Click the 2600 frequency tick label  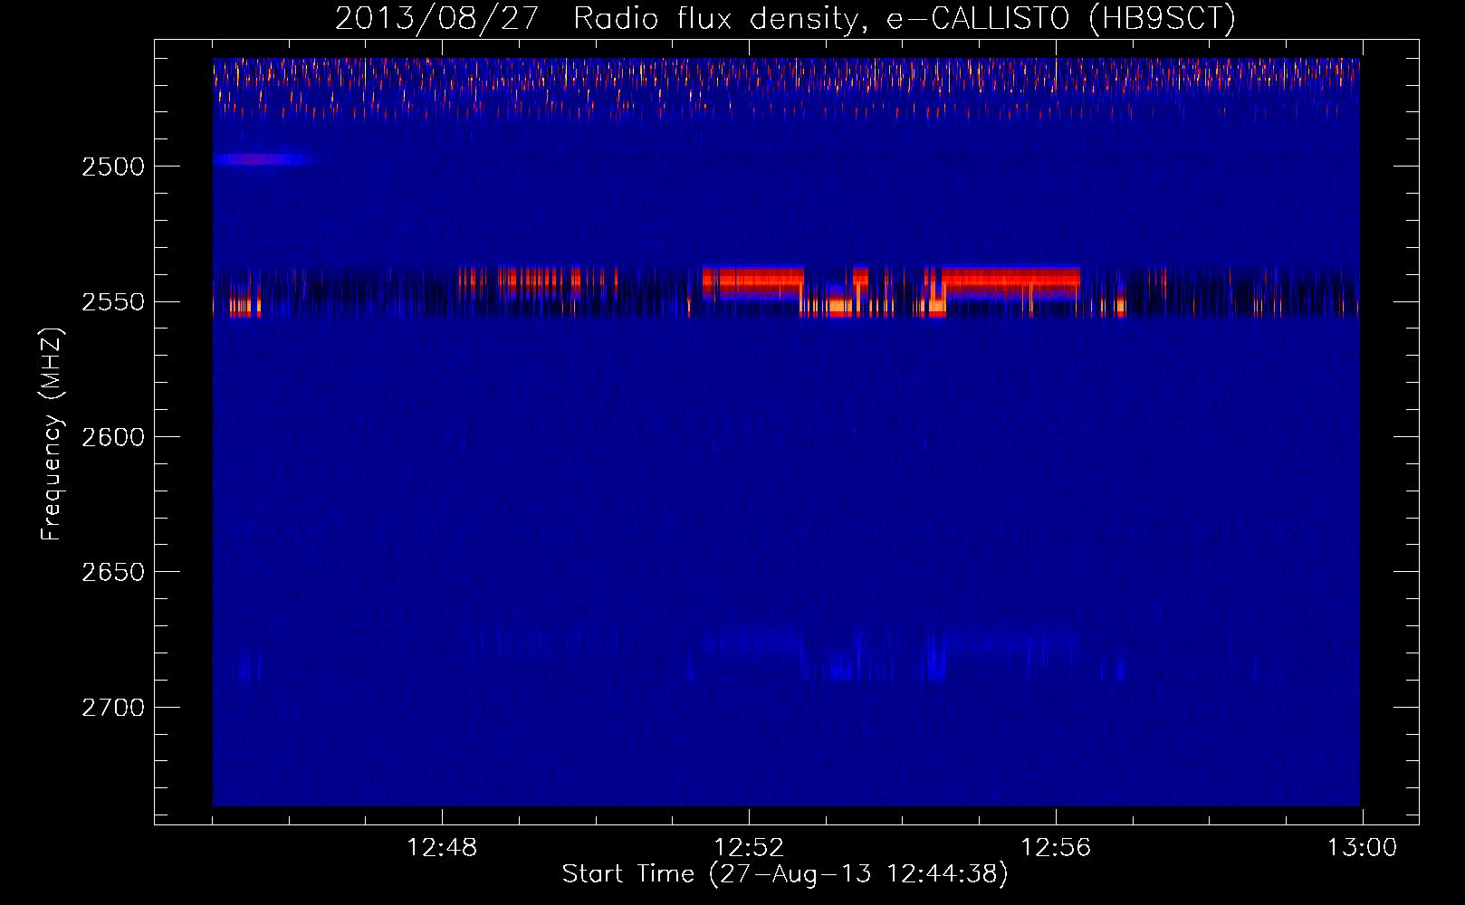pyautogui.click(x=113, y=437)
